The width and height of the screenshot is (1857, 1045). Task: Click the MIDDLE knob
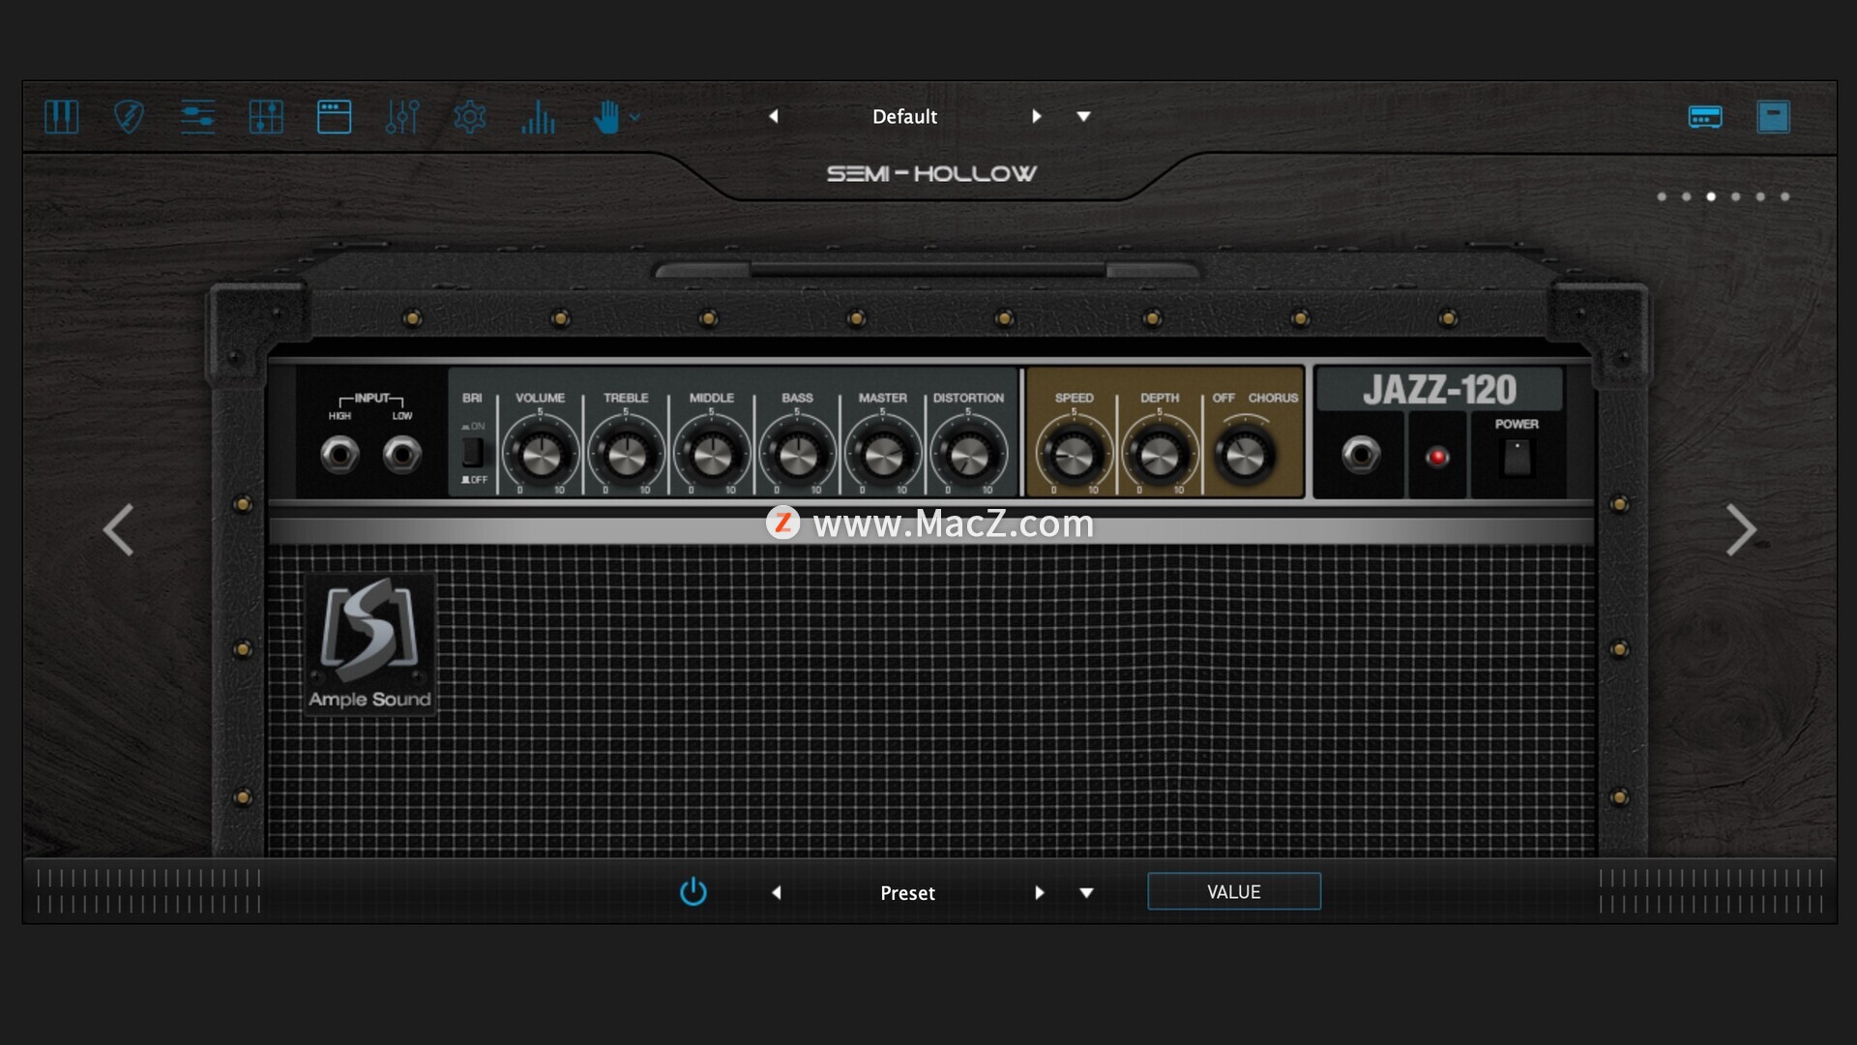click(x=712, y=455)
